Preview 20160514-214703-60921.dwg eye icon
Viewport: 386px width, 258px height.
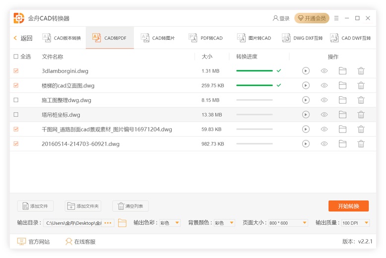[x=324, y=143]
